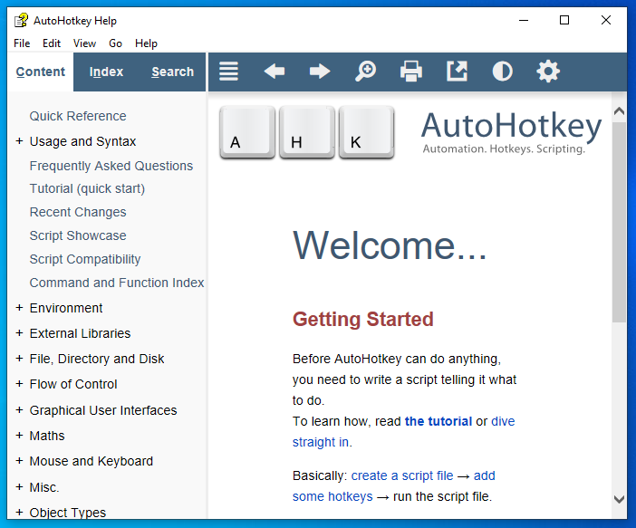Click the scrollbar up arrow
This screenshot has width=636, height=528.
click(619, 111)
